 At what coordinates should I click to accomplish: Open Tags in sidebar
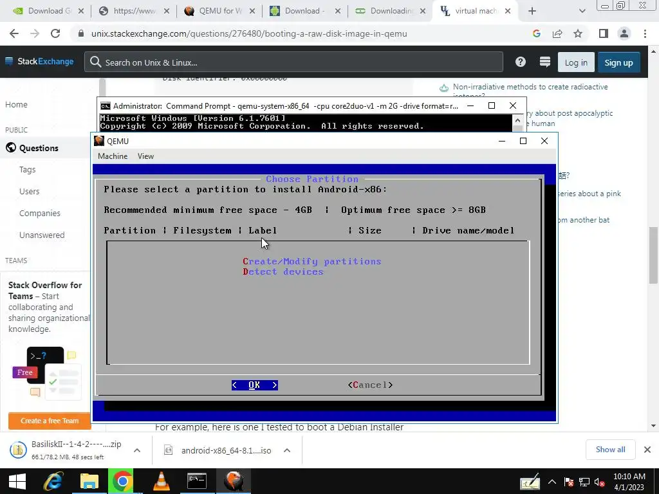point(27,170)
